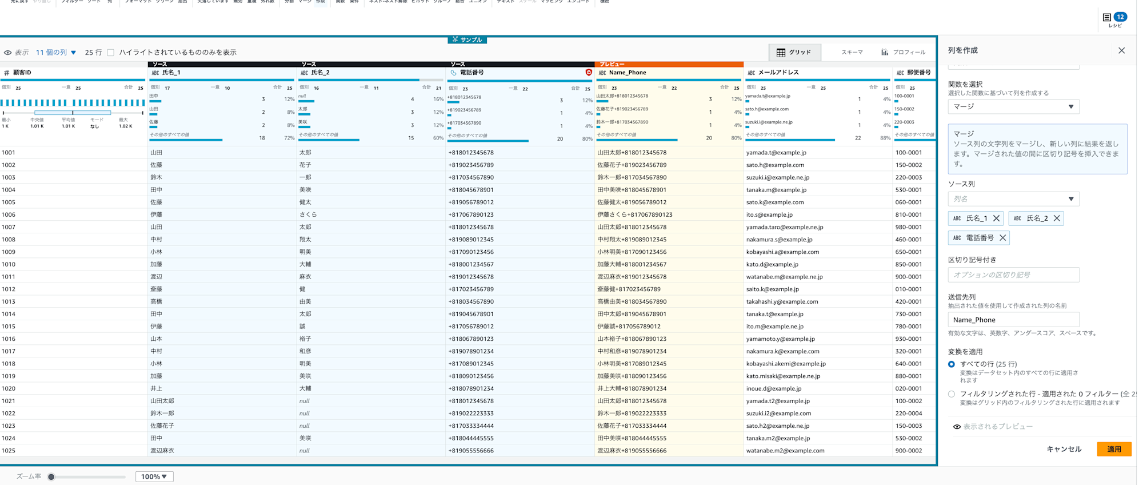Switch to the スキーマ view tab
1143x485 pixels.
tap(852, 53)
